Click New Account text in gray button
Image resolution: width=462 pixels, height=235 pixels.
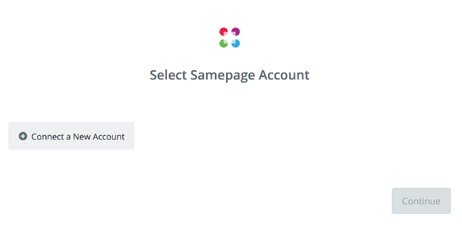(99, 137)
